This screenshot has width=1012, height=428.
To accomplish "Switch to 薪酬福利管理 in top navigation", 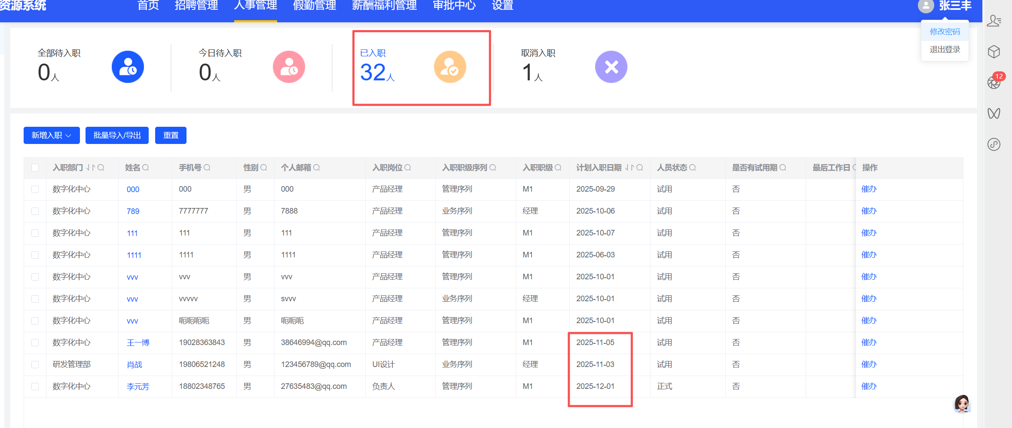I will click(384, 6).
